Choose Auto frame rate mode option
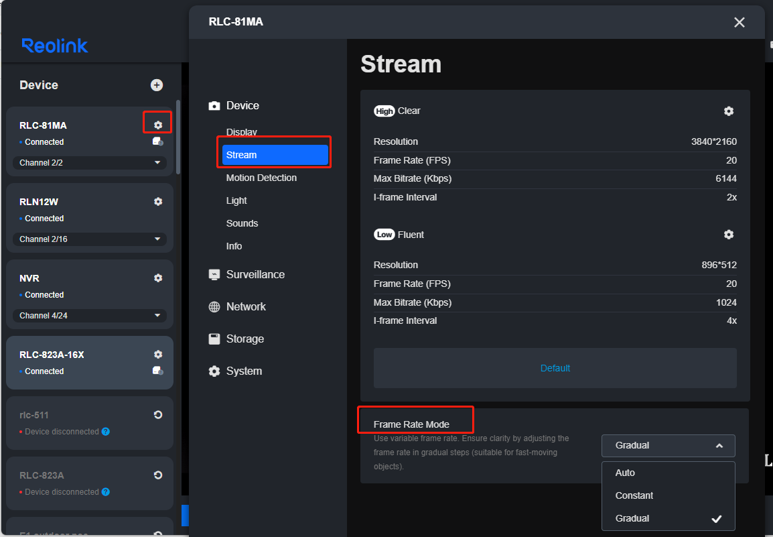Image resolution: width=773 pixels, height=537 pixels. (x=668, y=473)
